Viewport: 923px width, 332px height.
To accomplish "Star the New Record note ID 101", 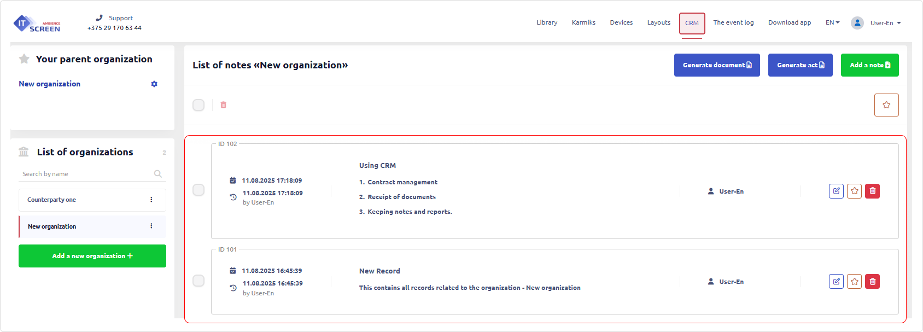I will point(854,282).
